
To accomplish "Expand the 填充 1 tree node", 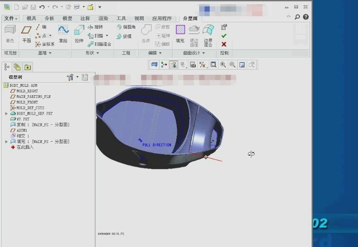I will point(7,142).
